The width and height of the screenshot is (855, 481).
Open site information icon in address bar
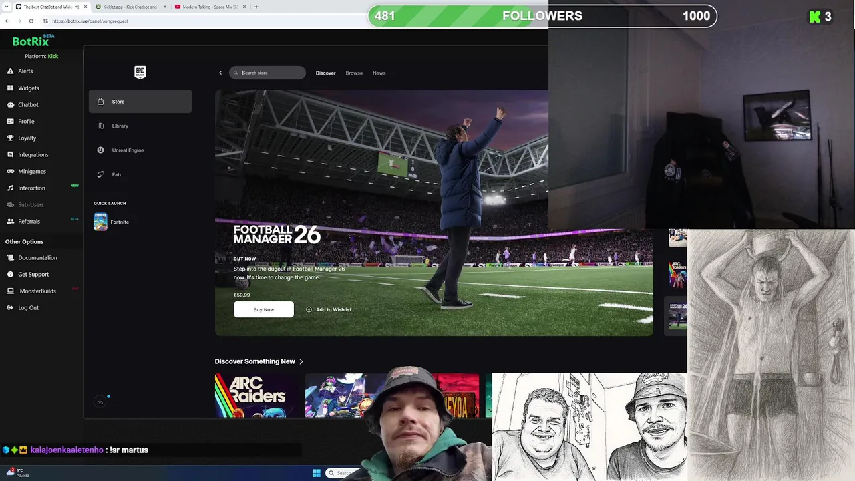tap(46, 21)
